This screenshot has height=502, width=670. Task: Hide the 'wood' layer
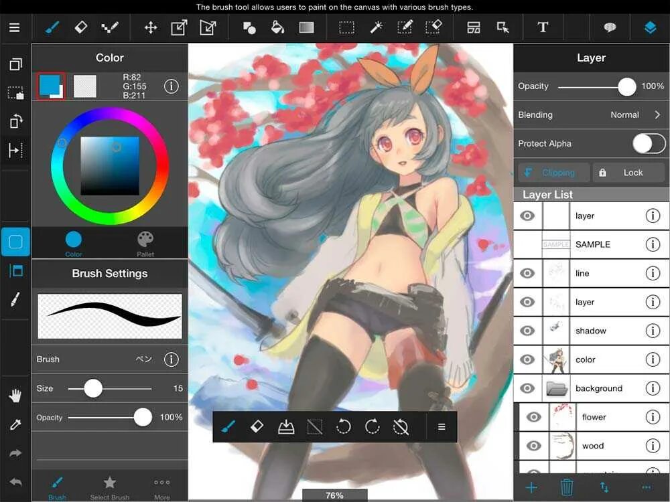534,446
